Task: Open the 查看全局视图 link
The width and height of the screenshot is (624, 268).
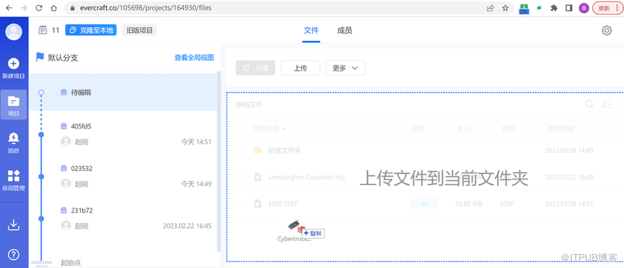Action: (x=194, y=58)
